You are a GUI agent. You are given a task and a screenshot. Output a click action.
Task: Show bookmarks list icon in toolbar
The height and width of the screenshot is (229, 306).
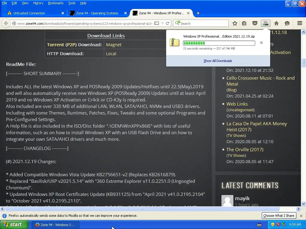(x=244, y=23)
